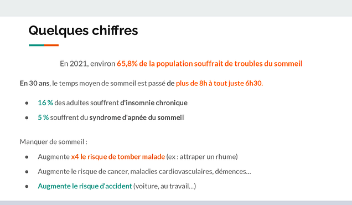Click the 'Quelques chiffres' slide title
Image resolution: width=352 pixels, height=205 pixels.
83,30
